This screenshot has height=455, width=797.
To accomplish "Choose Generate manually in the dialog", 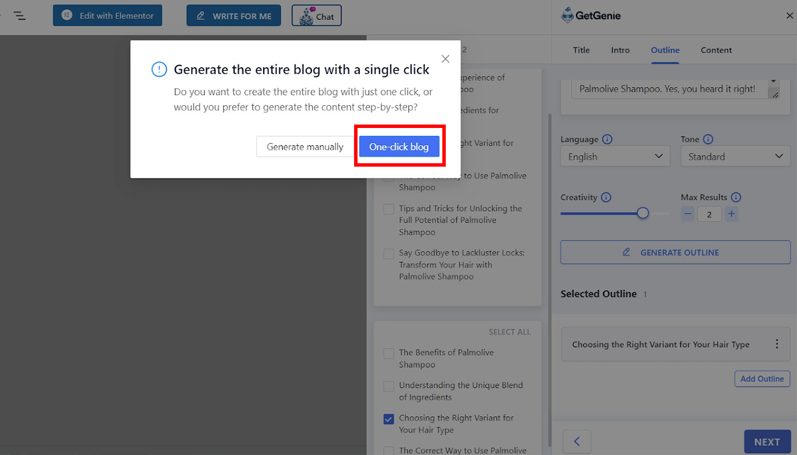I will pyautogui.click(x=305, y=147).
